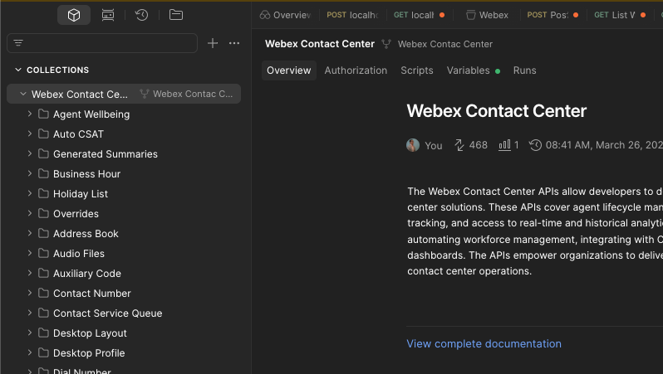This screenshot has width=663, height=374.
Task: Open the Webex collection tab
Action: click(x=487, y=15)
